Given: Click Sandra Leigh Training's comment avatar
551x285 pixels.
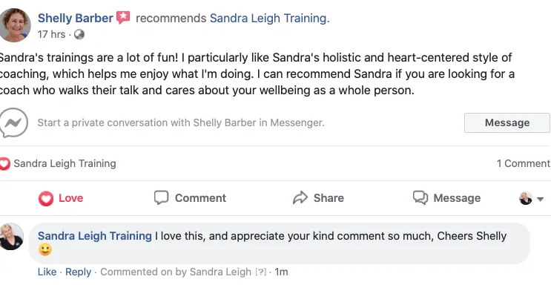Looking at the screenshot, I should [x=11, y=237].
